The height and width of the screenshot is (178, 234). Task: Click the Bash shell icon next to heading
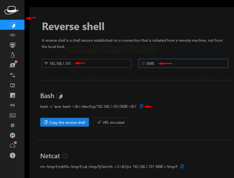click(x=60, y=96)
